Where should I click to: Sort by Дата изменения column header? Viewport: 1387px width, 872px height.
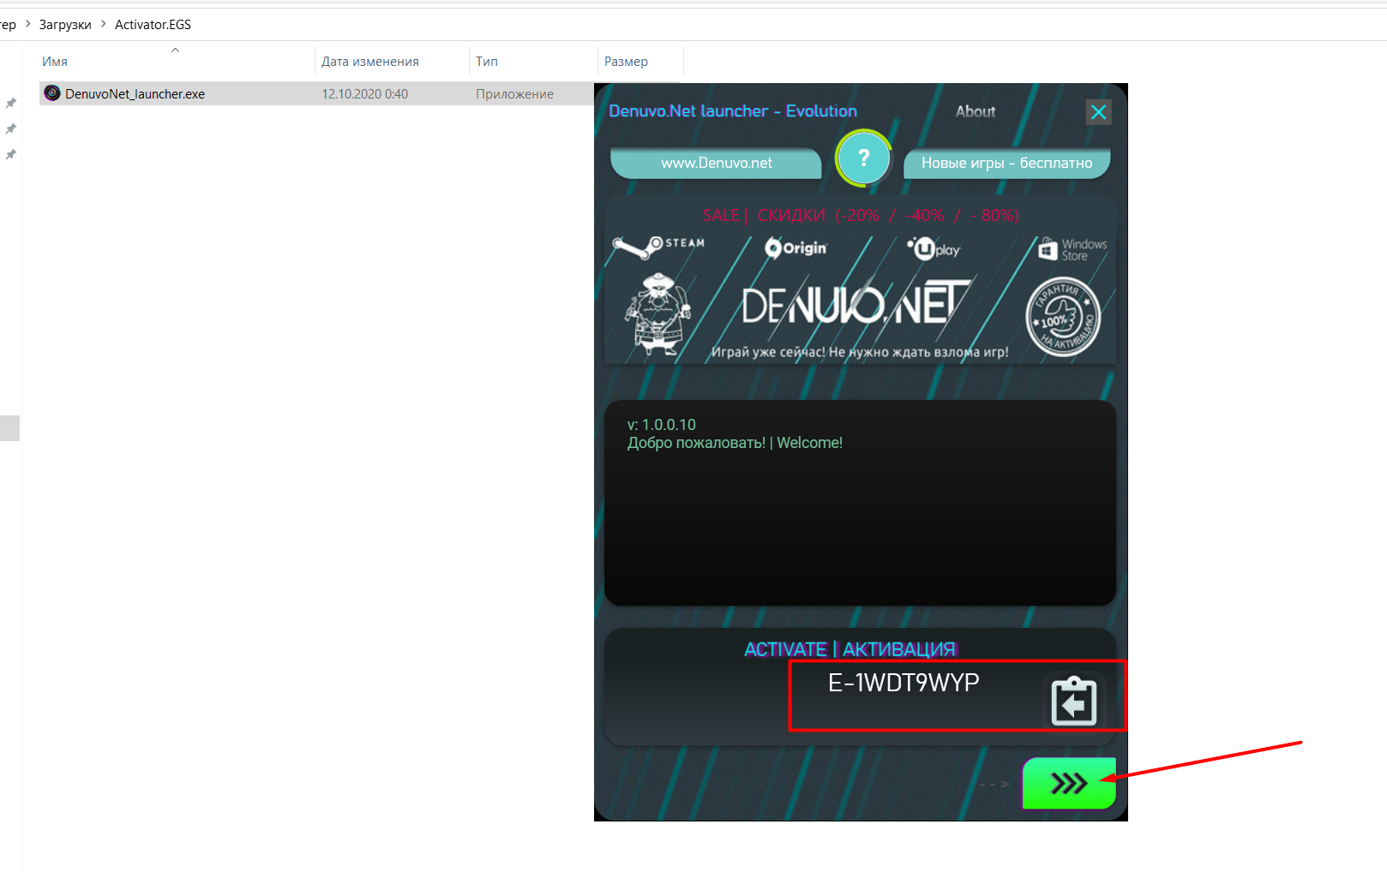[392, 61]
